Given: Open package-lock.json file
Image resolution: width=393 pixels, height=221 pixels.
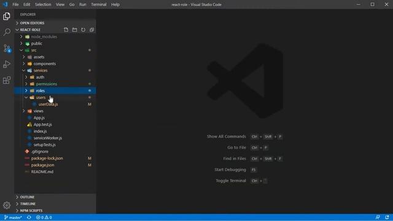Looking at the screenshot, I should click(55, 158).
